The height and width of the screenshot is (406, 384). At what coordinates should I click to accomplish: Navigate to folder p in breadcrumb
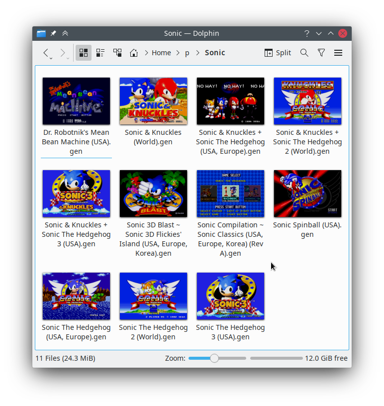pos(187,53)
